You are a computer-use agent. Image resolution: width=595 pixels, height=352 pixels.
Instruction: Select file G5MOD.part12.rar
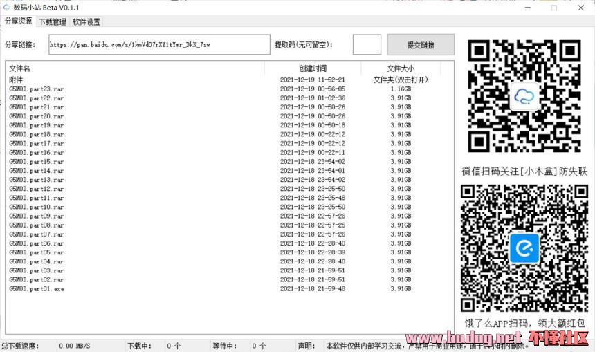[37, 189]
